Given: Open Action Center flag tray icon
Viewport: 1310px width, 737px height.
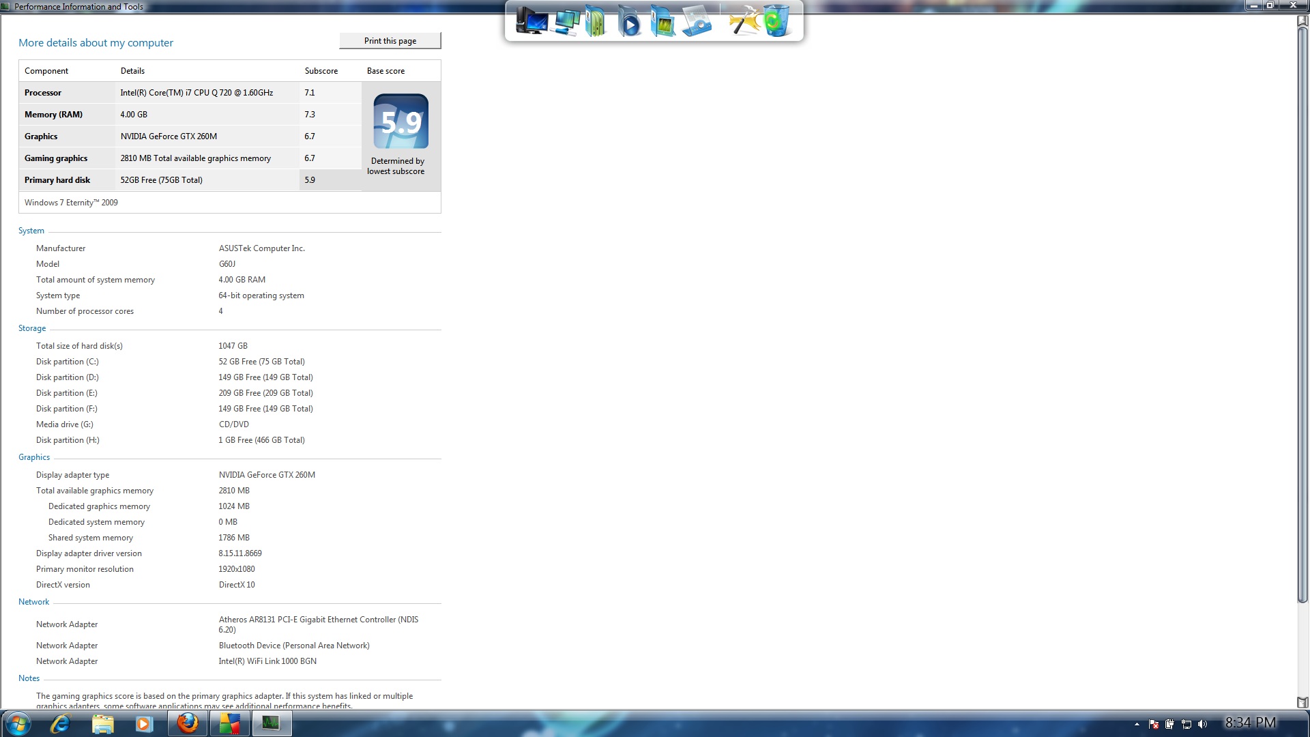Looking at the screenshot, I should 1154,724.
